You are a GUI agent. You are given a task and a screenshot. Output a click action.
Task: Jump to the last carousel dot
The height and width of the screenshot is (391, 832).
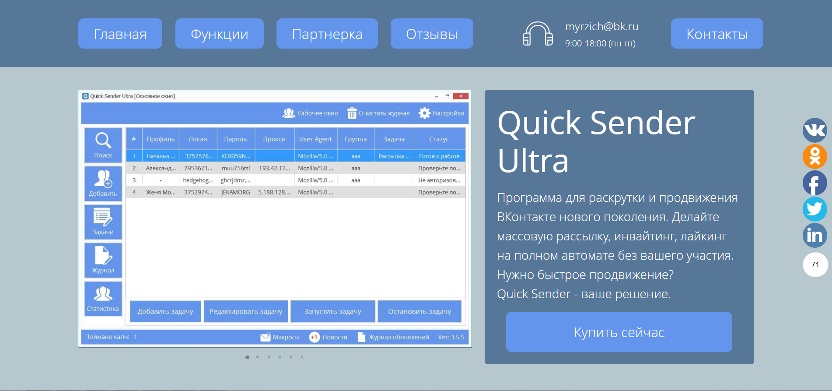point(302,357)
